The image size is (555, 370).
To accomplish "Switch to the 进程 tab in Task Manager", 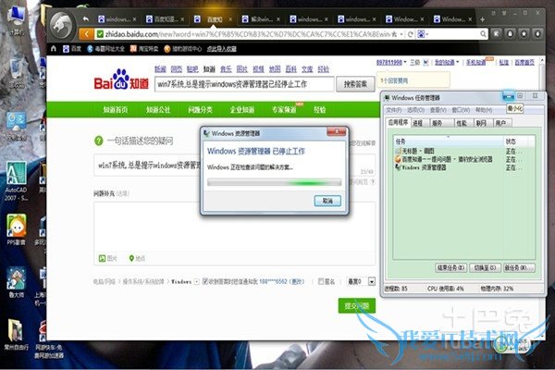I will 418,123.
